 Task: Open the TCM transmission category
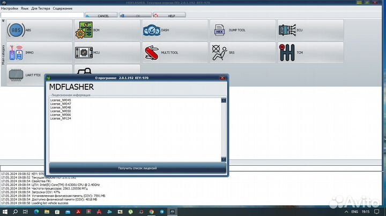pos(309,53)
